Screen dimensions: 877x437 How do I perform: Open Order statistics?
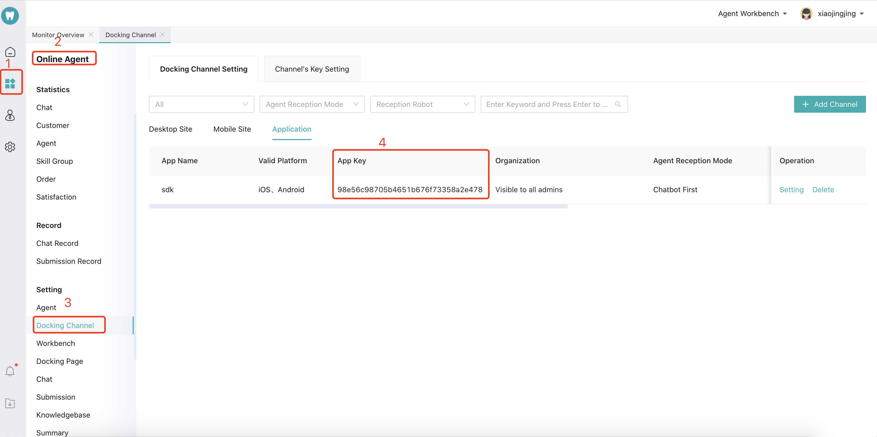(46, 179)
